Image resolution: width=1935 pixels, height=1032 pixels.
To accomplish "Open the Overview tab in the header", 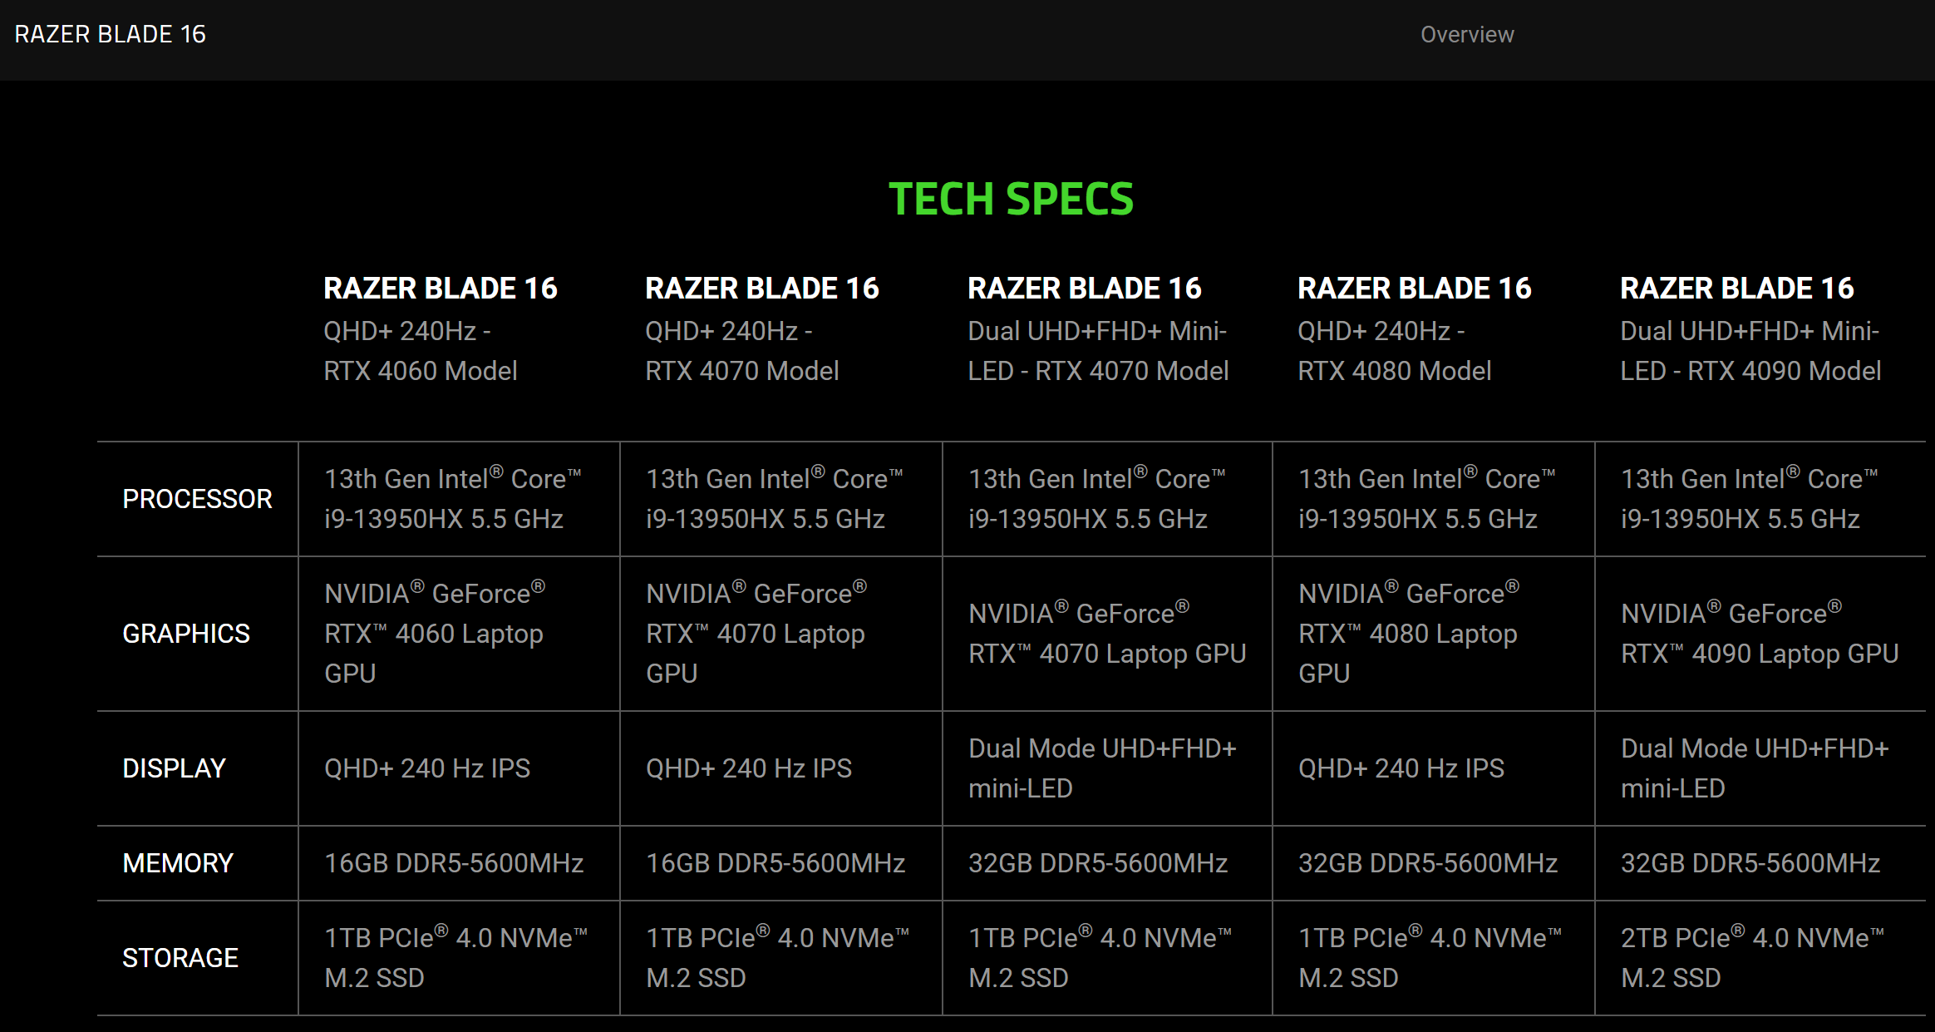I will click(1466, 35).
